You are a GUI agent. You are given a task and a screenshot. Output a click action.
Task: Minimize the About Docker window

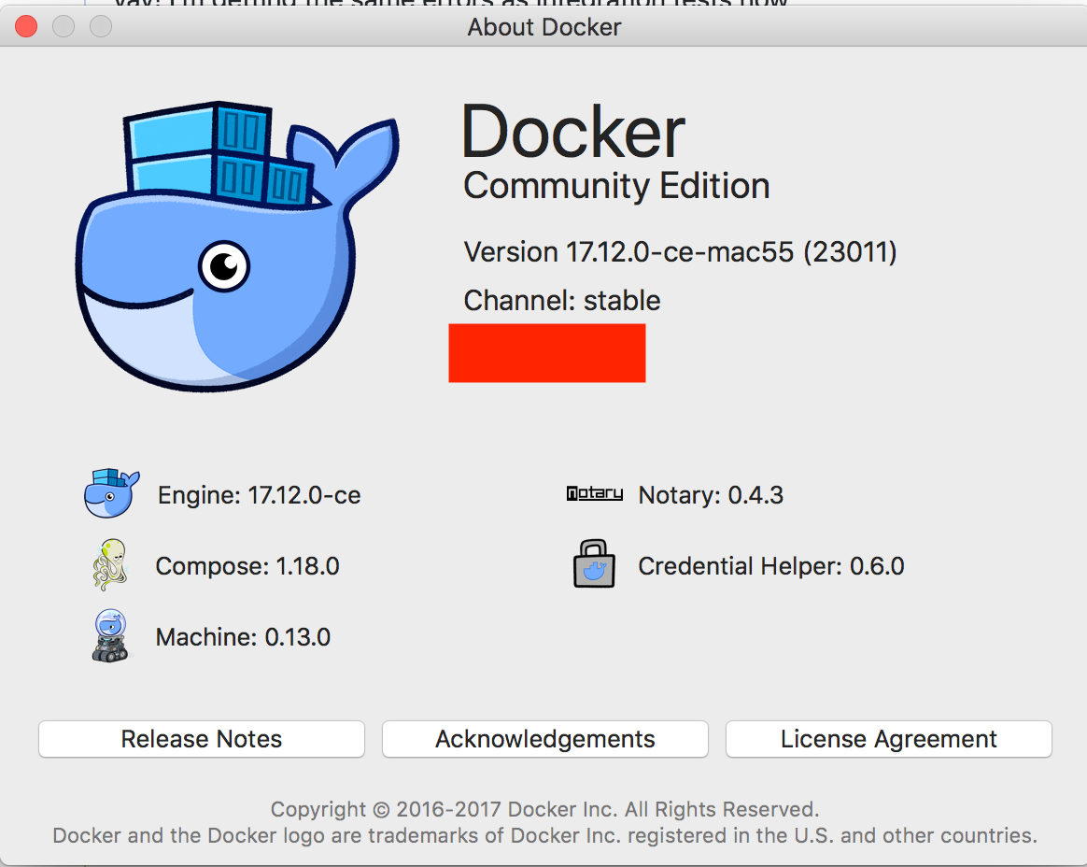click(64, 26)
